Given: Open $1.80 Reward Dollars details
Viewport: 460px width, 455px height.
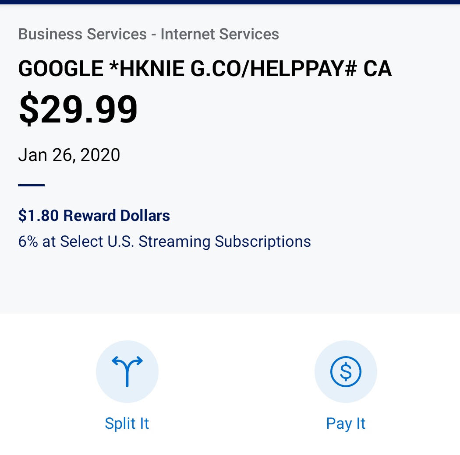Looking at the screenshot, I should point(94,215).
